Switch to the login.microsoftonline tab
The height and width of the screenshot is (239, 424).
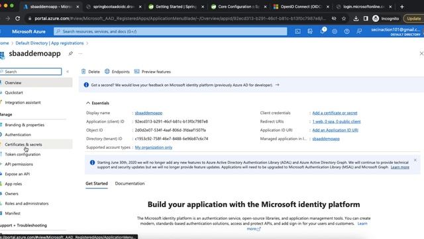pos(364,7)
